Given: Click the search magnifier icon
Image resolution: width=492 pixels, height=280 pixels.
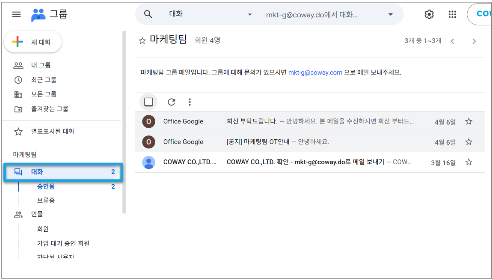Looking at the screenshot, I should pos(148,14).
